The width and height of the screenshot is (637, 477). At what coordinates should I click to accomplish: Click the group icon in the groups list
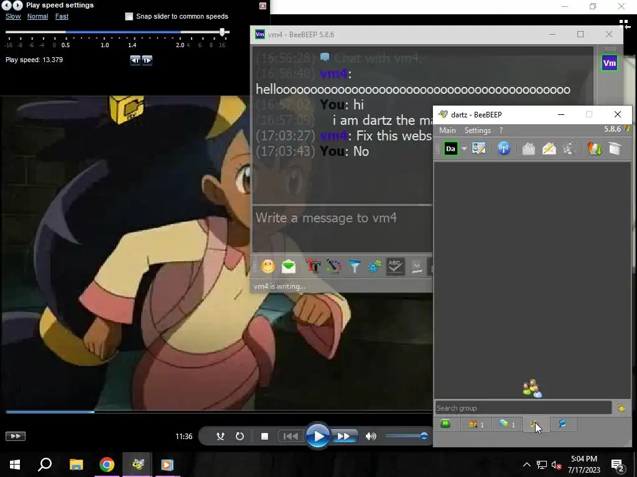pos(532,388)
